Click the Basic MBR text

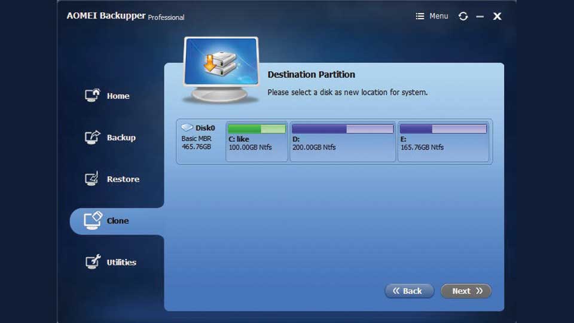coord(196,139)
